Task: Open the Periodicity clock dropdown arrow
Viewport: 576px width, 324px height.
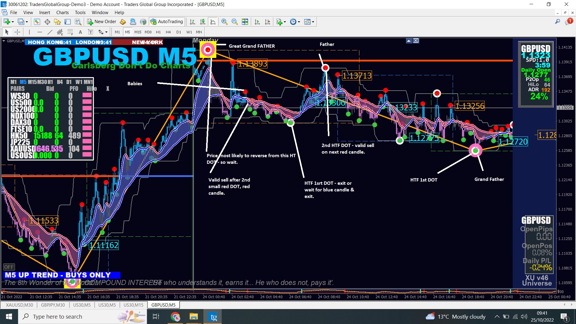Action: (x=299, y=22)
